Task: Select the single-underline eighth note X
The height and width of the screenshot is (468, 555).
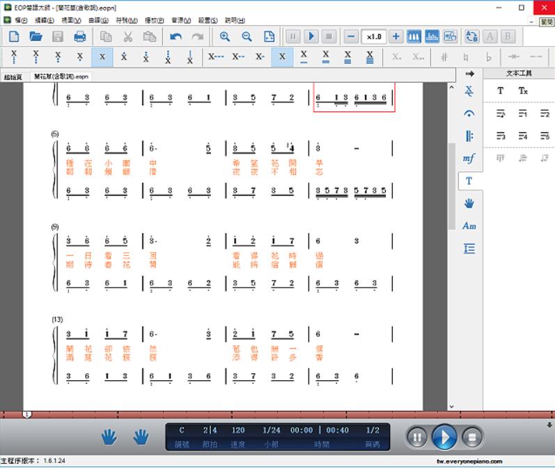Action: pyautogui.click(x=304, y=57)
